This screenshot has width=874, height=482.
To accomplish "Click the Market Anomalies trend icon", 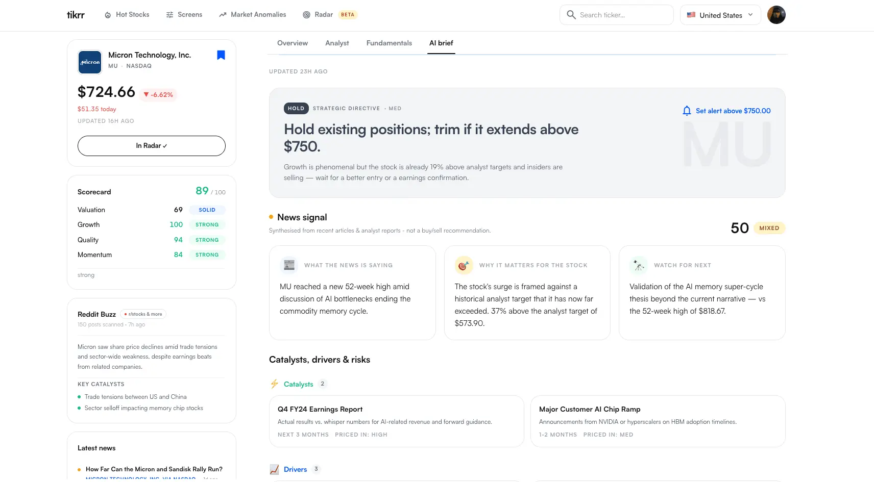I will (x=223, y=15).
